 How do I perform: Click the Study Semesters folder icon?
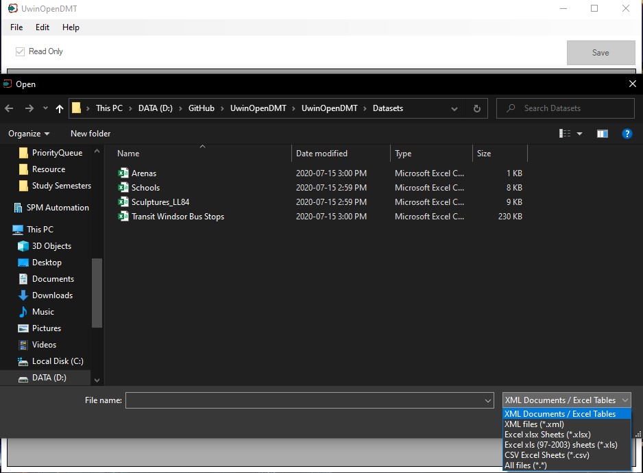coord(23,185)
